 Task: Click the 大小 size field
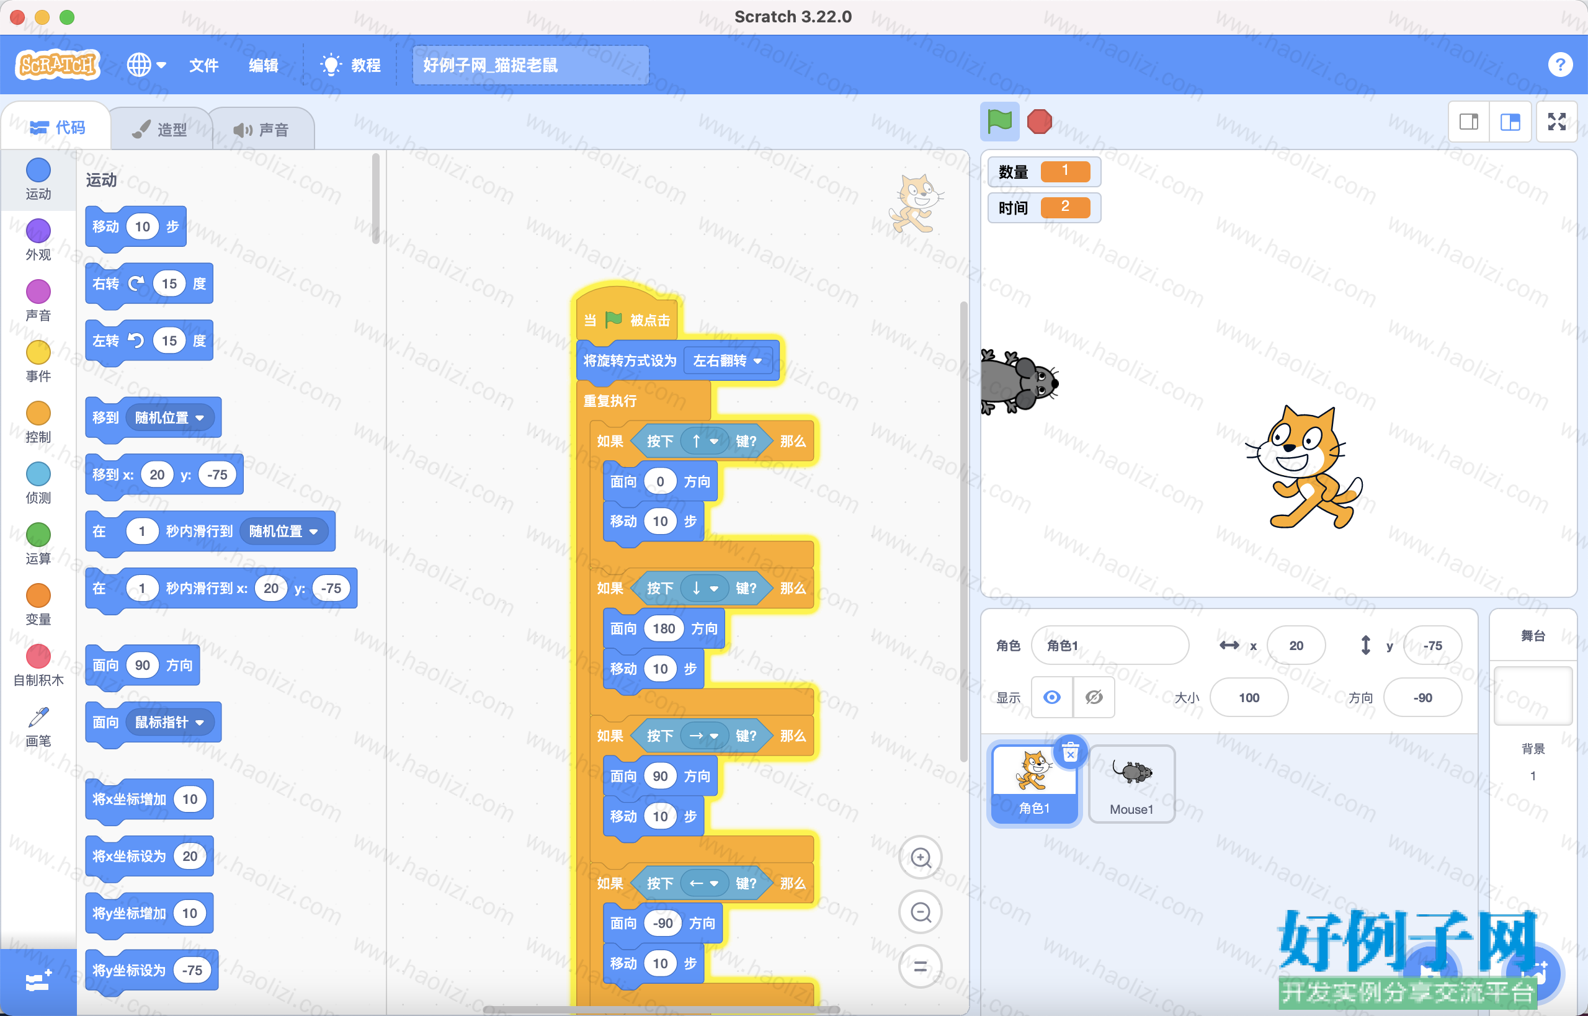click(x=1249, y=697)
